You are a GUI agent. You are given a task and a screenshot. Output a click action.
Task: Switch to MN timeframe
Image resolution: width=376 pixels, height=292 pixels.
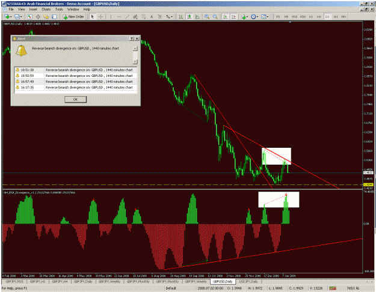344,17
